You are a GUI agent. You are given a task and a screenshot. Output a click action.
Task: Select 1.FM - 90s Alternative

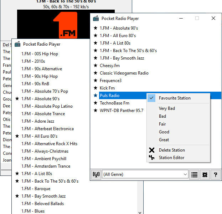[x=42, y=69]
